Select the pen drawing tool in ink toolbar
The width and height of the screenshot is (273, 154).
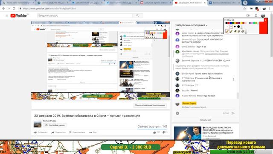(x=227, y=31)
